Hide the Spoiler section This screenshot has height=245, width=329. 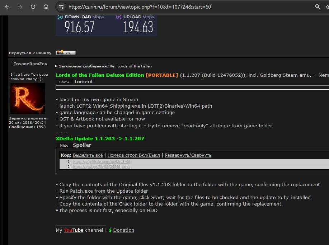64,145
